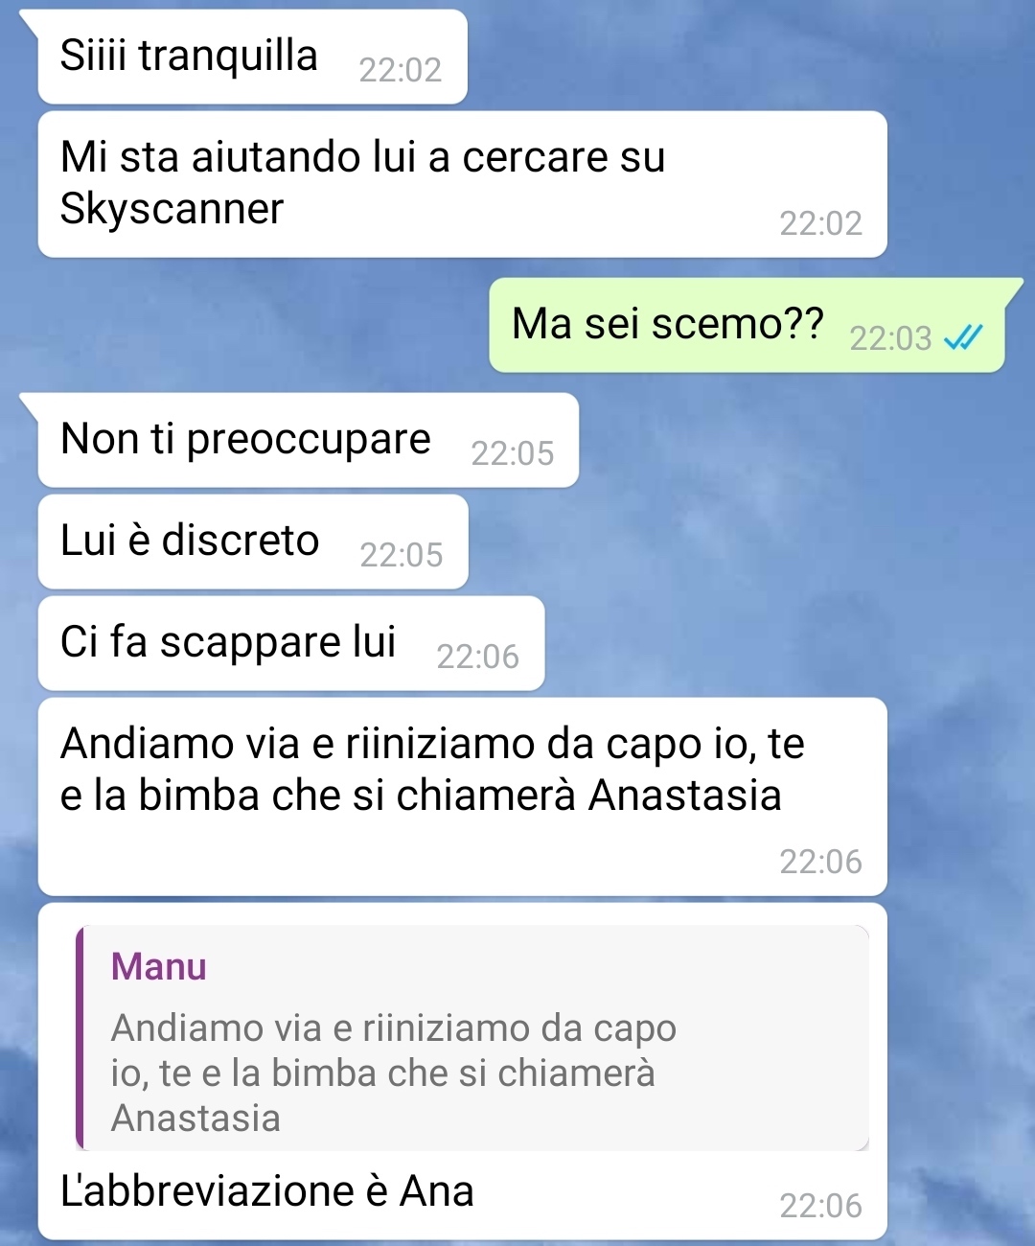
Task: Tap the 'Lui è discreto' message
Action: (x=253, y=542)
